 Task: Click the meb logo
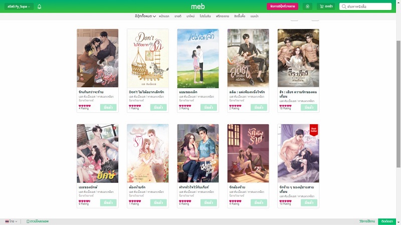[197, 7]
